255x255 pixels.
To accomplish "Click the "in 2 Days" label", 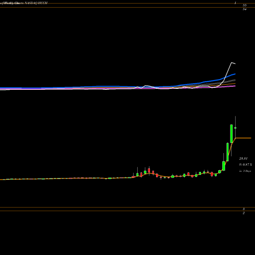I will coord(245,171).
